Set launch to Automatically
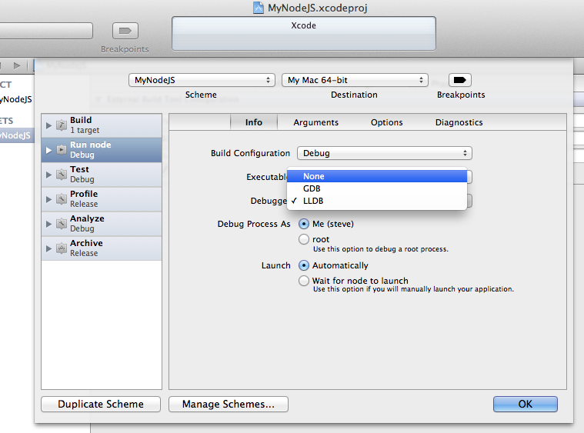This screenshot has width=584, height=433. [304, 265]
